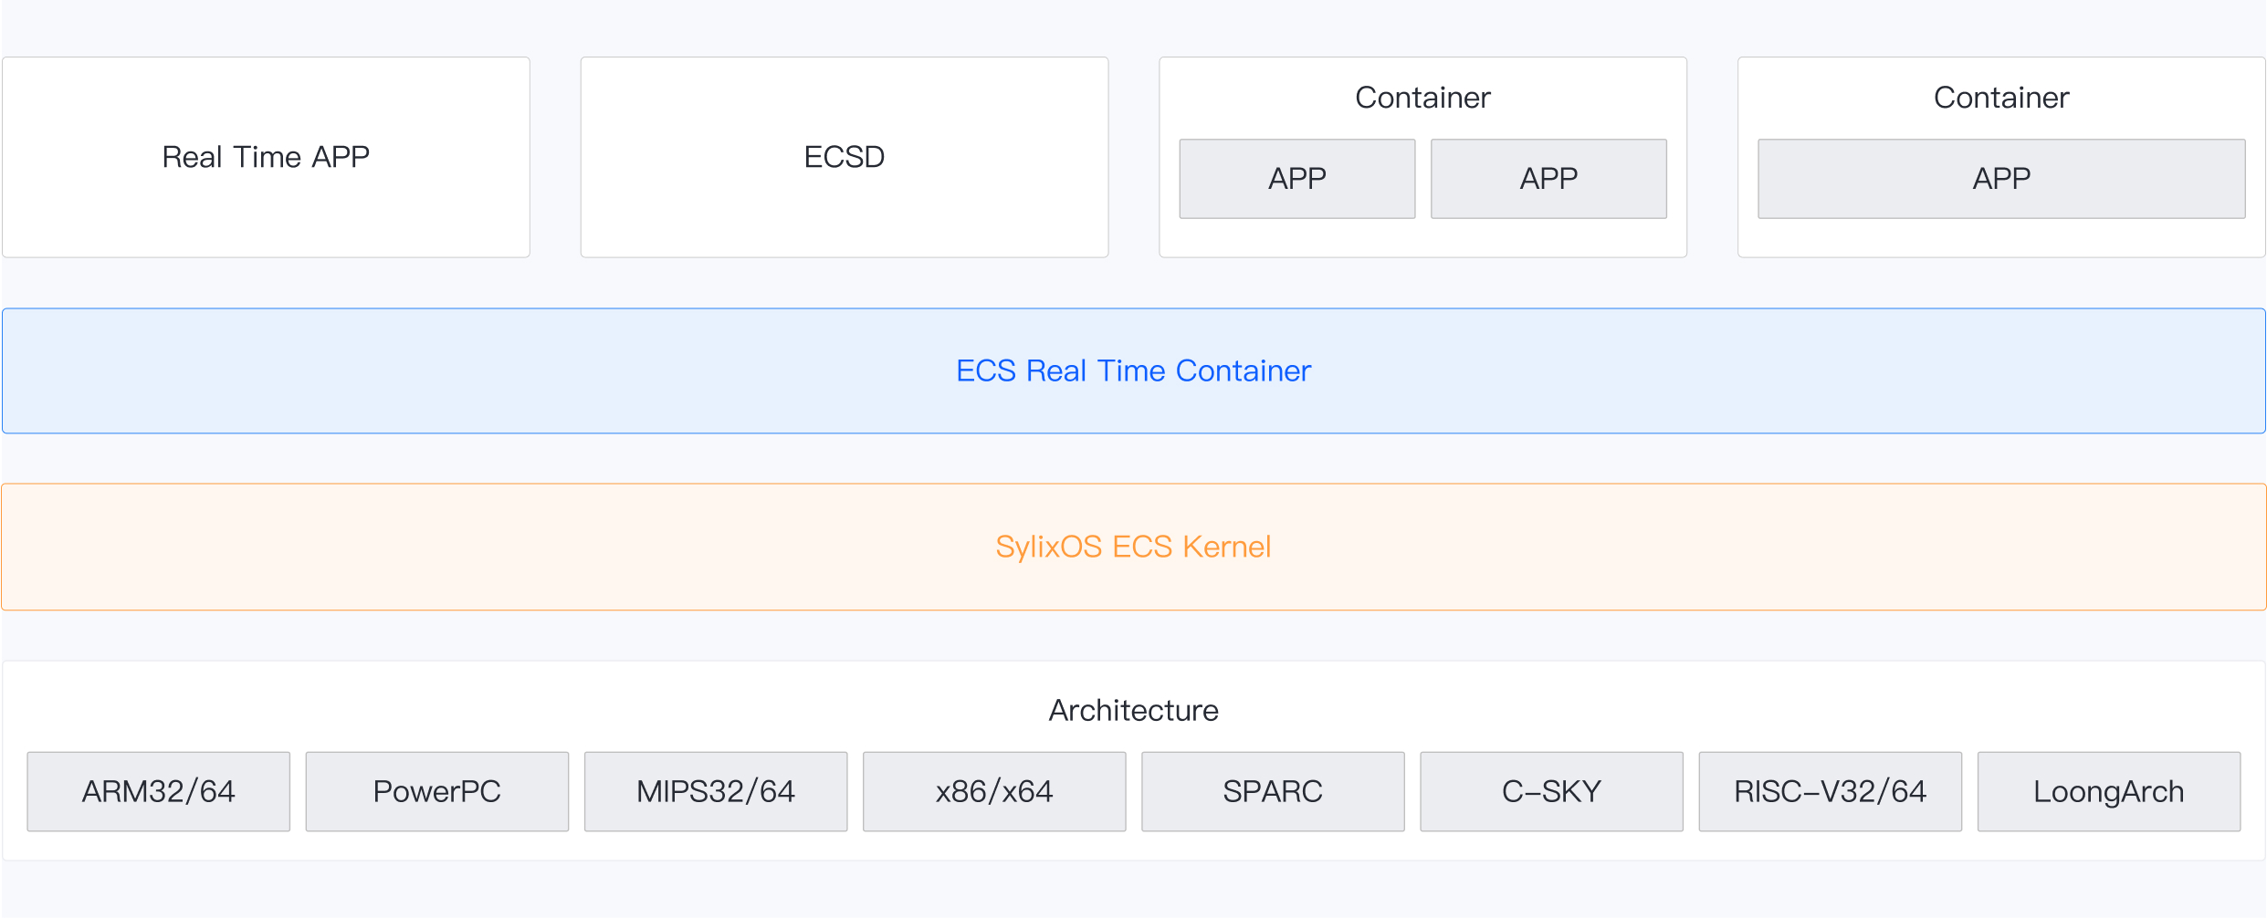
Task: Select the x86/x64 architecture box
Action: click(994, 791)
